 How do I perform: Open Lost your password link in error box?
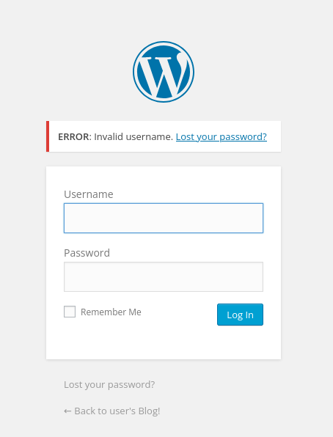pos(222,137)
